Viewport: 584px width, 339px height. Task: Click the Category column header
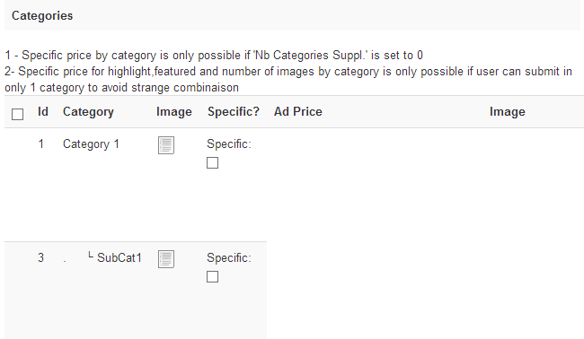point(88,112)
